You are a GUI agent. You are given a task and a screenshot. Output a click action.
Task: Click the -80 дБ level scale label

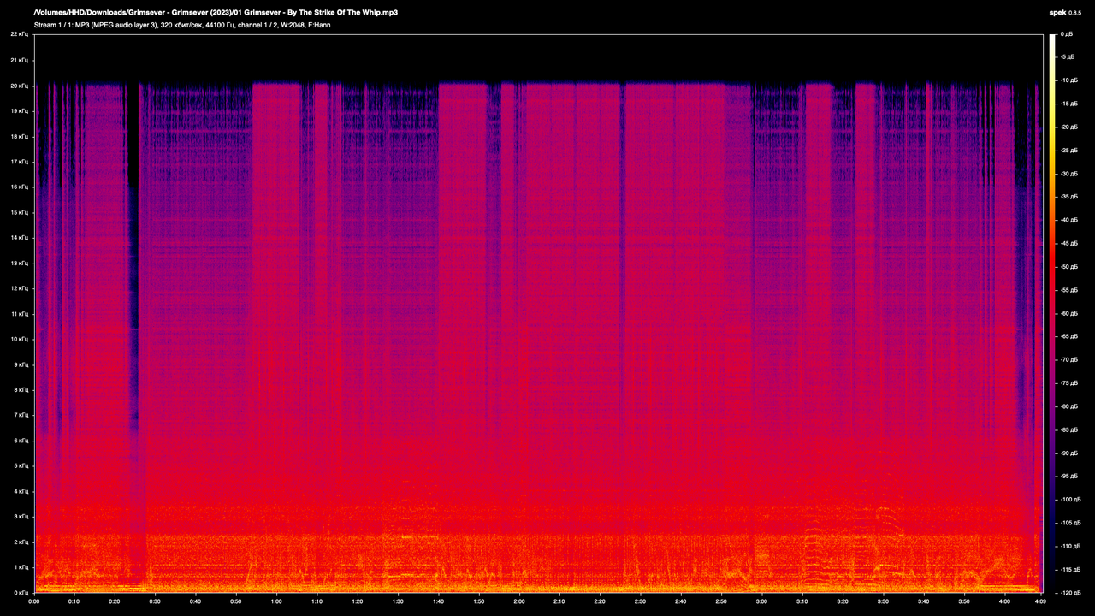pyautogui.click(x=1070, y=406)
